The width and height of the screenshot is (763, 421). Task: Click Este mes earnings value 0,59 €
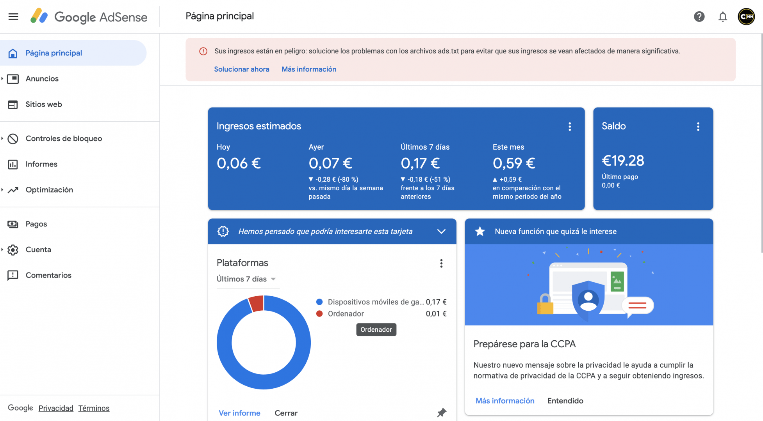click(514, 163)
